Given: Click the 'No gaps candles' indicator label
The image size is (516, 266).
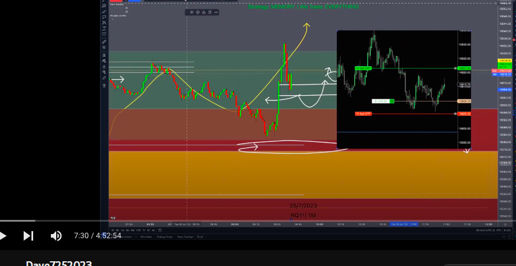Looking at the screenshot, I should 118,15.
